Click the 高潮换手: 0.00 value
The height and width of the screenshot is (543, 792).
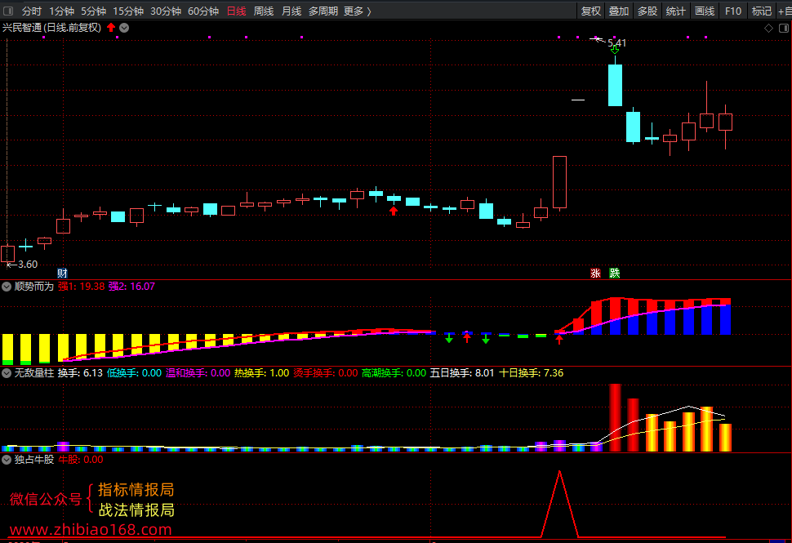pyautogui.click(x=394, y=373)
